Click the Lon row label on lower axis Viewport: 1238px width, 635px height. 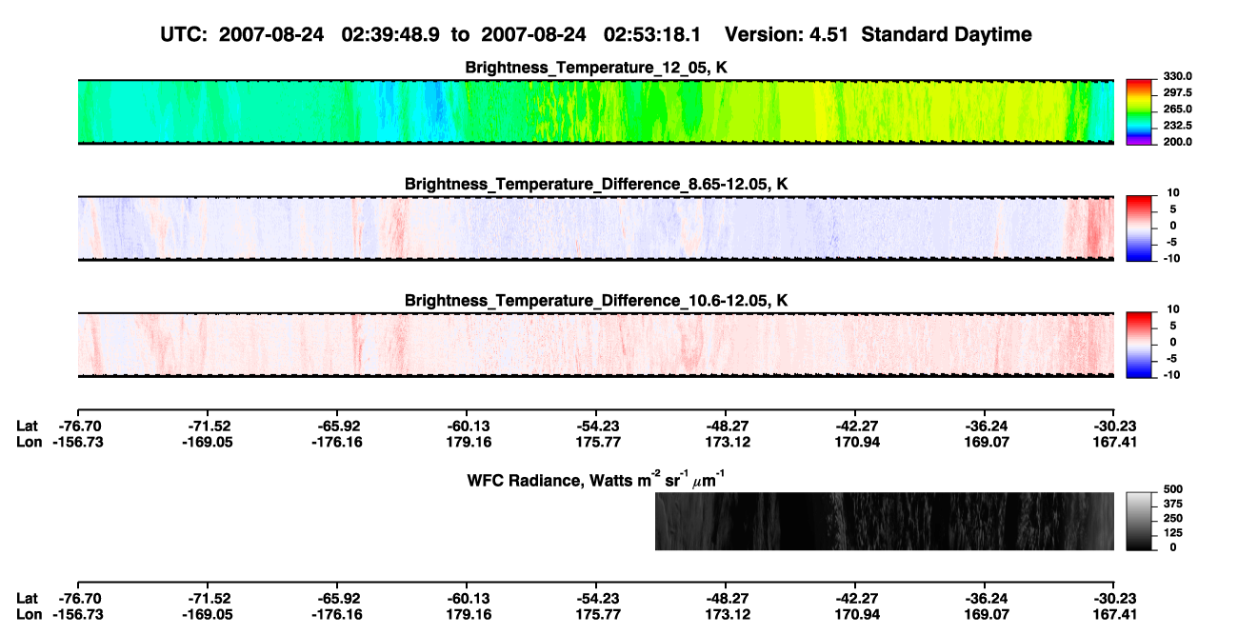[x=29, y=614]
